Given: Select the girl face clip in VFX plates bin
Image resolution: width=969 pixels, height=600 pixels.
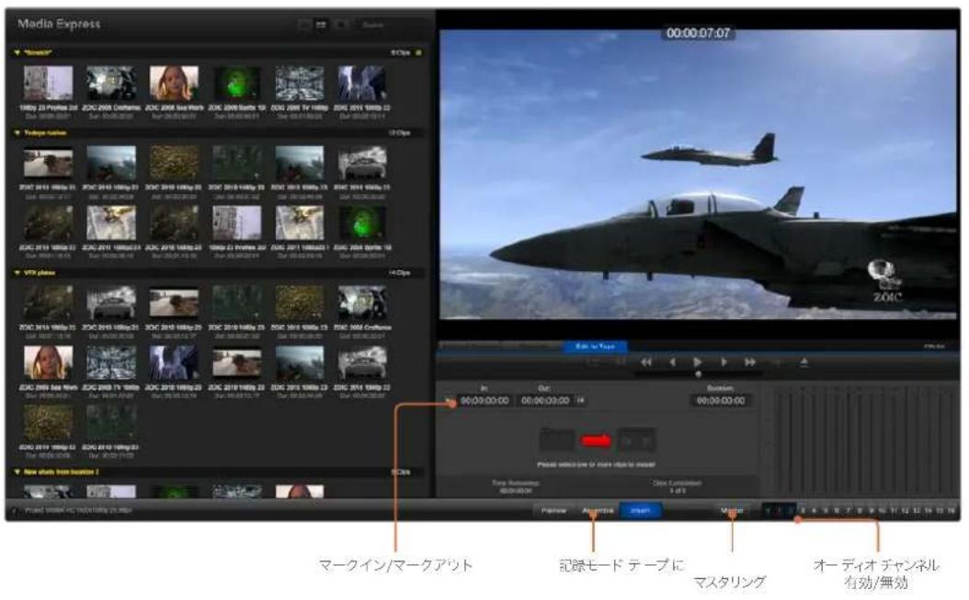Looking at the screenshot, I should coord(48,362).
